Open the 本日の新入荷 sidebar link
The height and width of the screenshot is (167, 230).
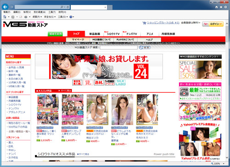coord(16,79)
